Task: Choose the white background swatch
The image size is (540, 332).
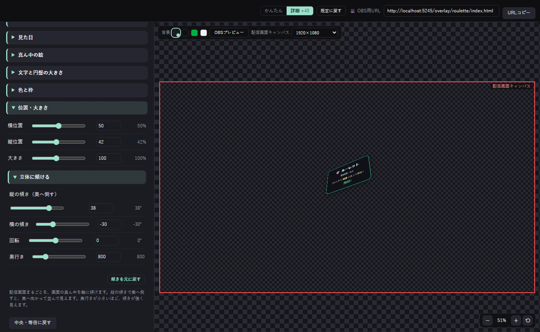Action: tap(204, 33)
